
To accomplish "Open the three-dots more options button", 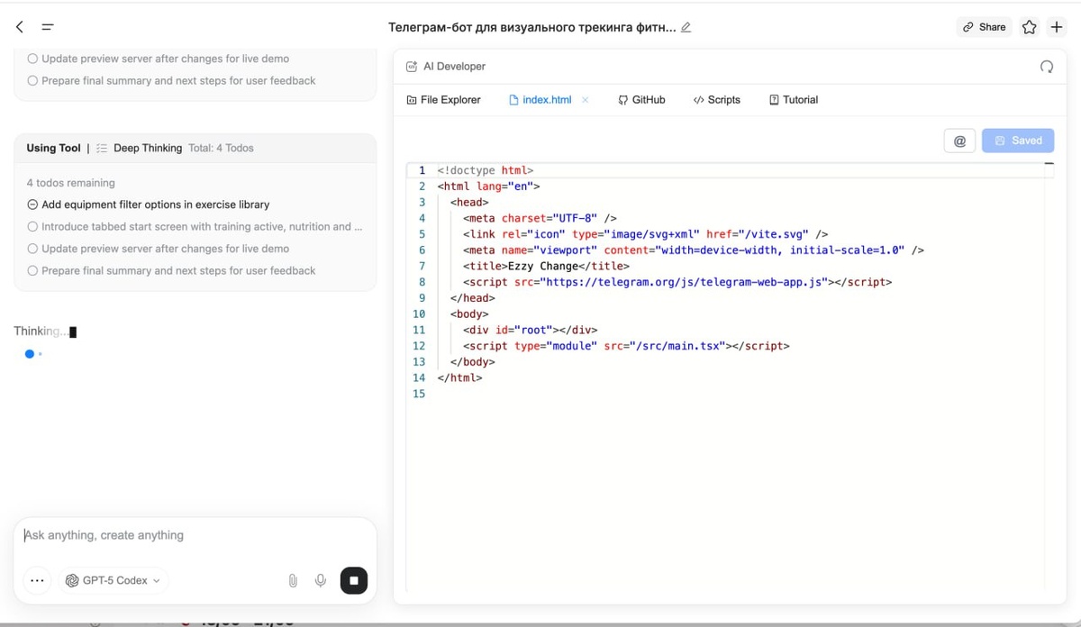I will 37,581.
